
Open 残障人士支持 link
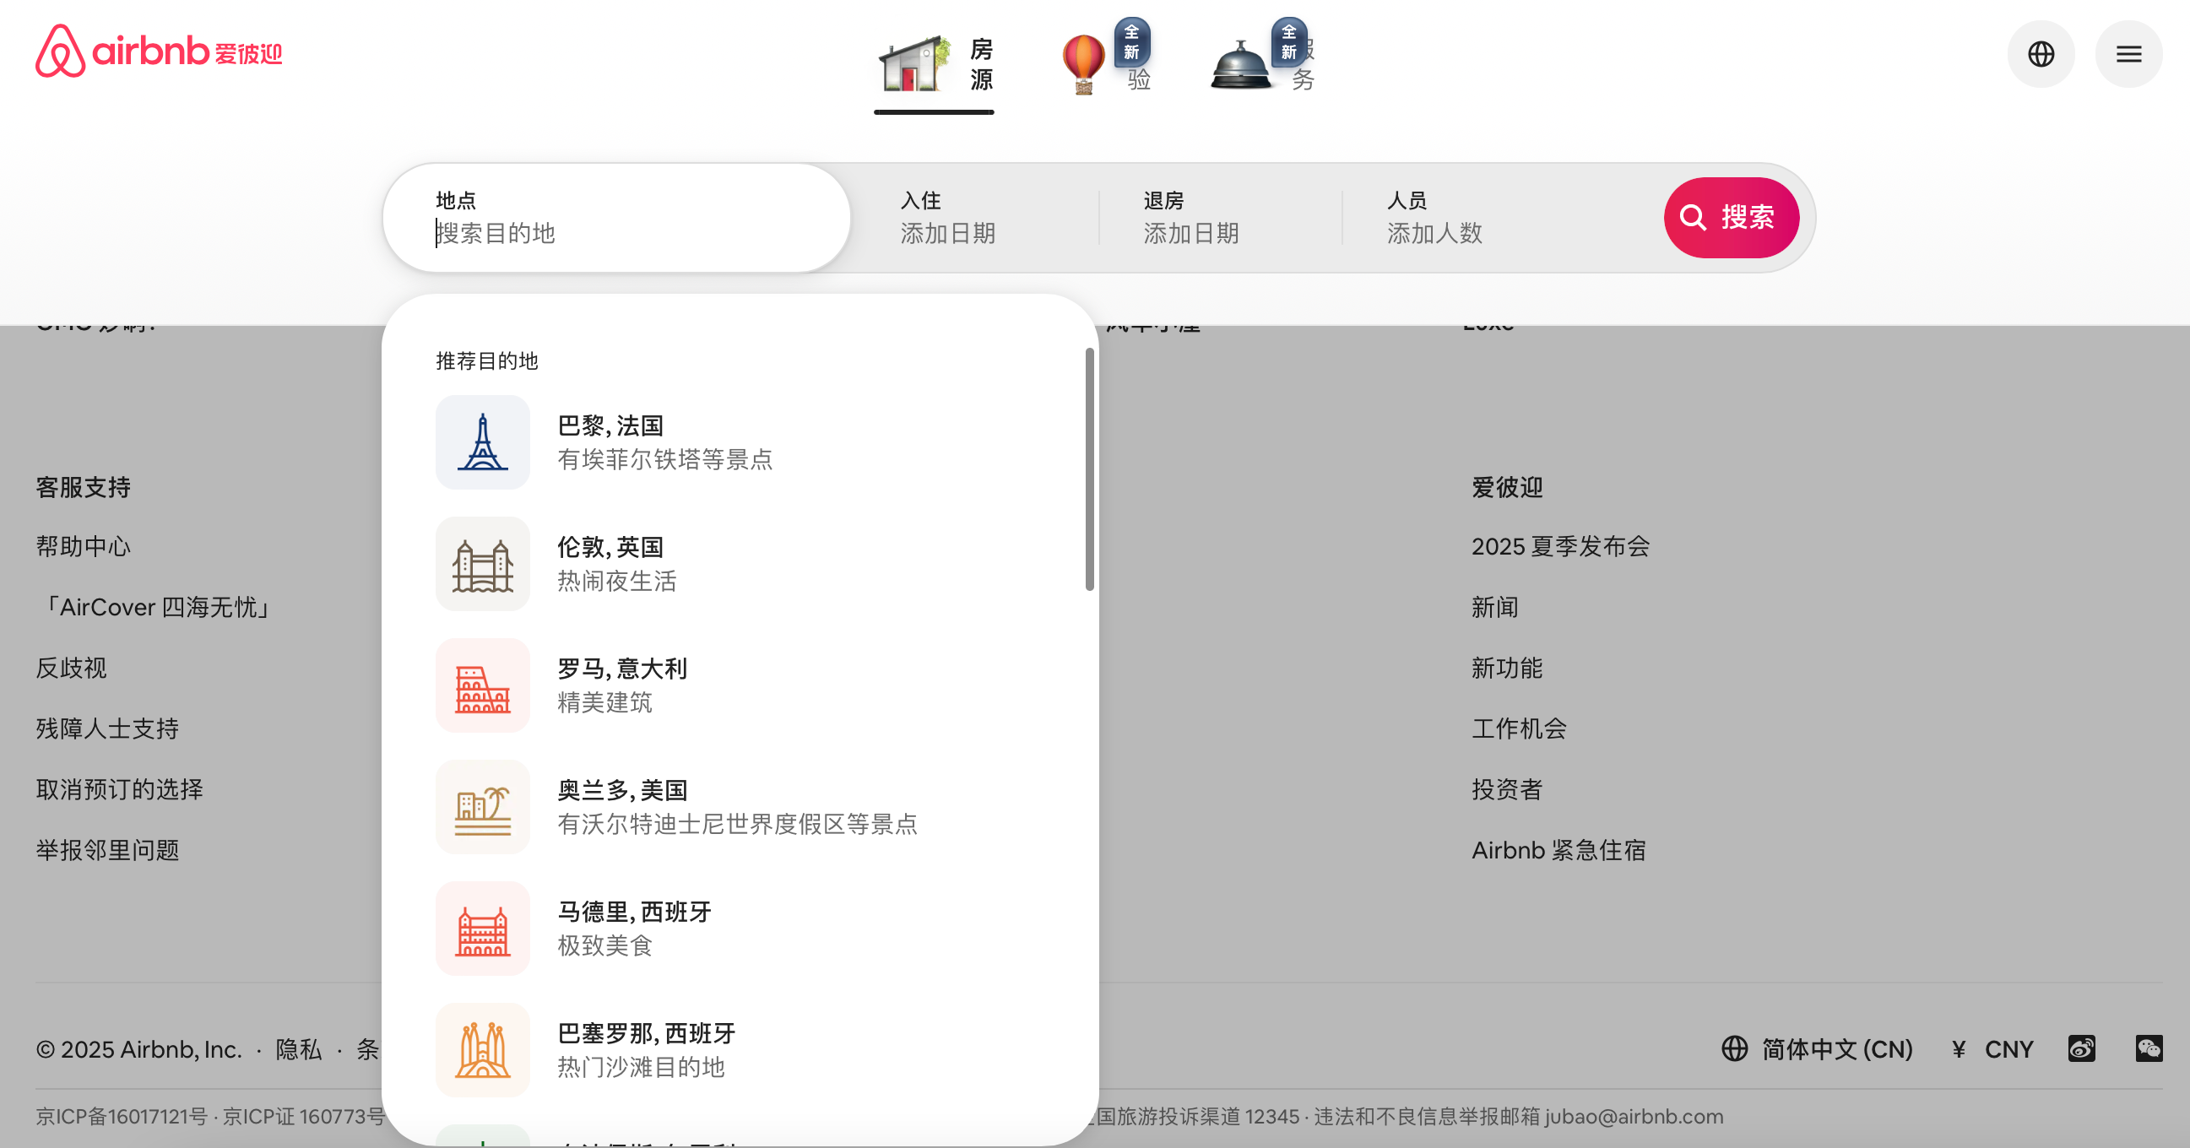pyautogui.click(x=107, y=728)
